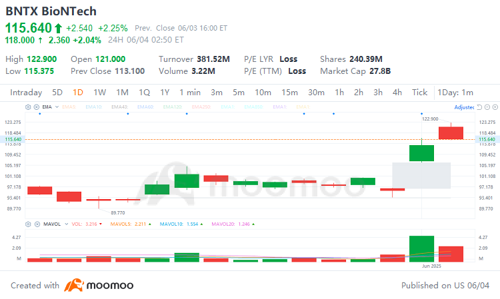Image resolution: width=500 pixels, height=299 pixels.
Task: Switch to the 5D chart tab
Action: point(57,93)
